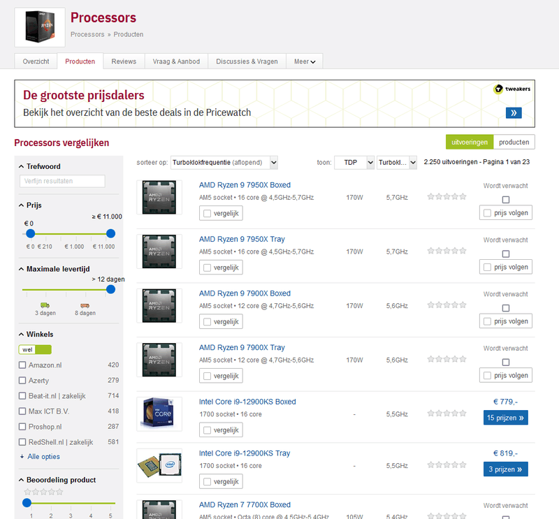Click the blue arrow icon in the prijsdalers banner

pos(514,112)
